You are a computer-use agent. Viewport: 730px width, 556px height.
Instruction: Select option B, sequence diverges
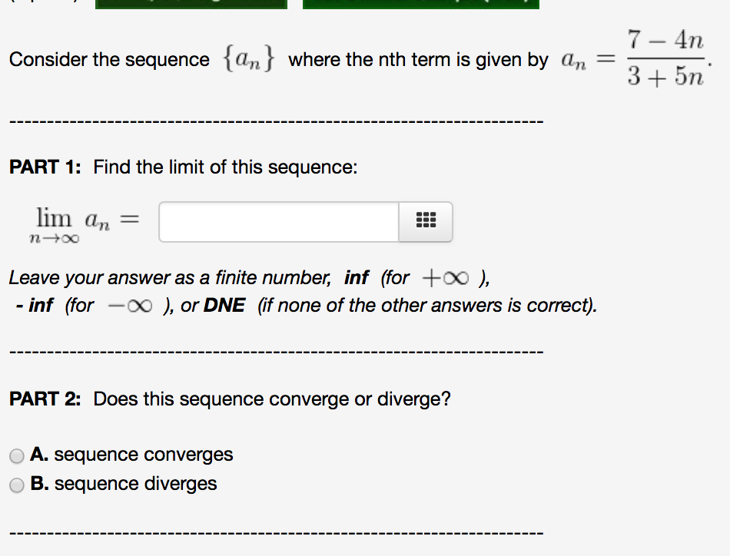(x=16, y=484)
